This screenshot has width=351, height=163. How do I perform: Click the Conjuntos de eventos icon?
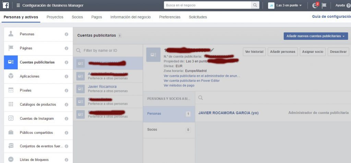tap(11, 146)
